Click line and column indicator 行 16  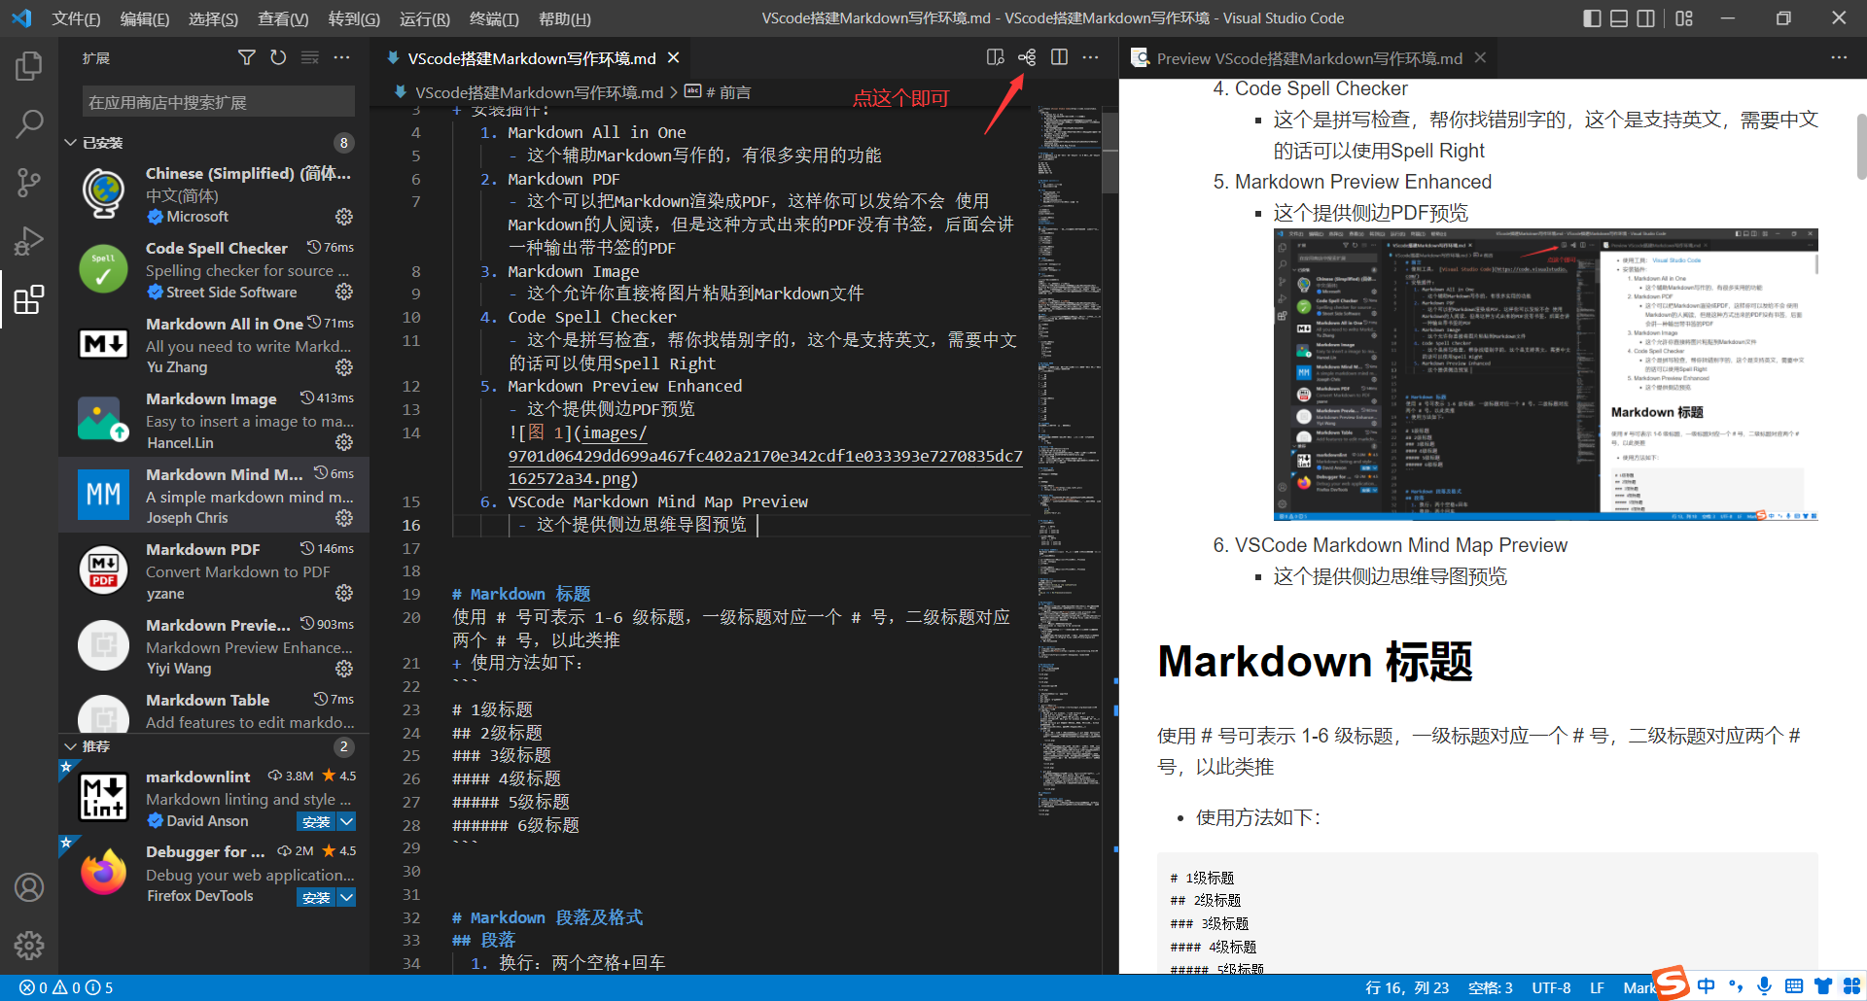point(1406,987)
